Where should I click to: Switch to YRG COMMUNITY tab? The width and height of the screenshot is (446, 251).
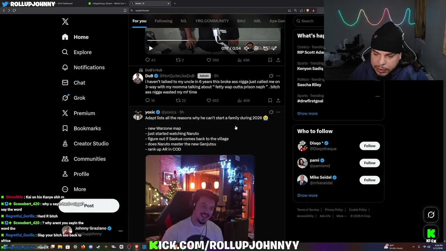[212, 21]
